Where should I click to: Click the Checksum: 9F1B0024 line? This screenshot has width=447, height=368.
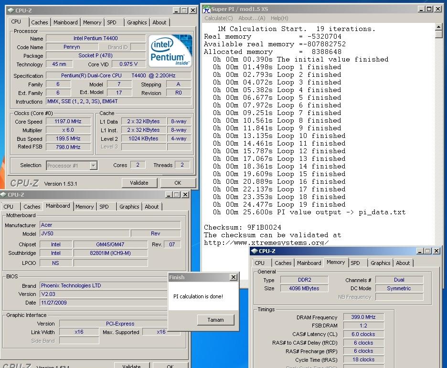point(243,228)
